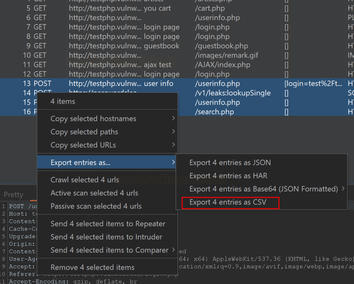Switch to the Pretty tab
This screenshot has width=354, height=284.
click(x=13, y=195)
